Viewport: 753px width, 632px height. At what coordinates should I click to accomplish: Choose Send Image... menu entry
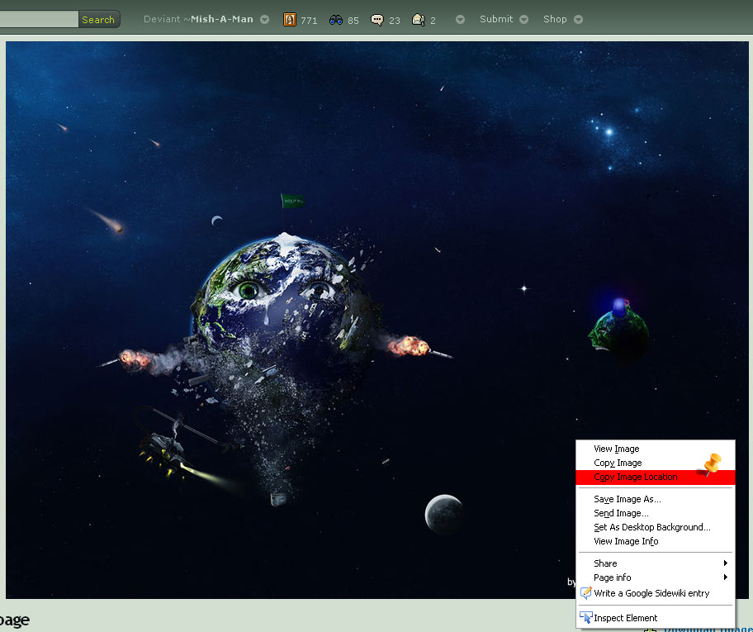pos(655,513)
